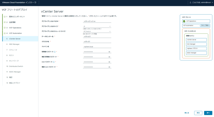Click the completed check icon for step 1
214x117 pixels.
(5, 17)
